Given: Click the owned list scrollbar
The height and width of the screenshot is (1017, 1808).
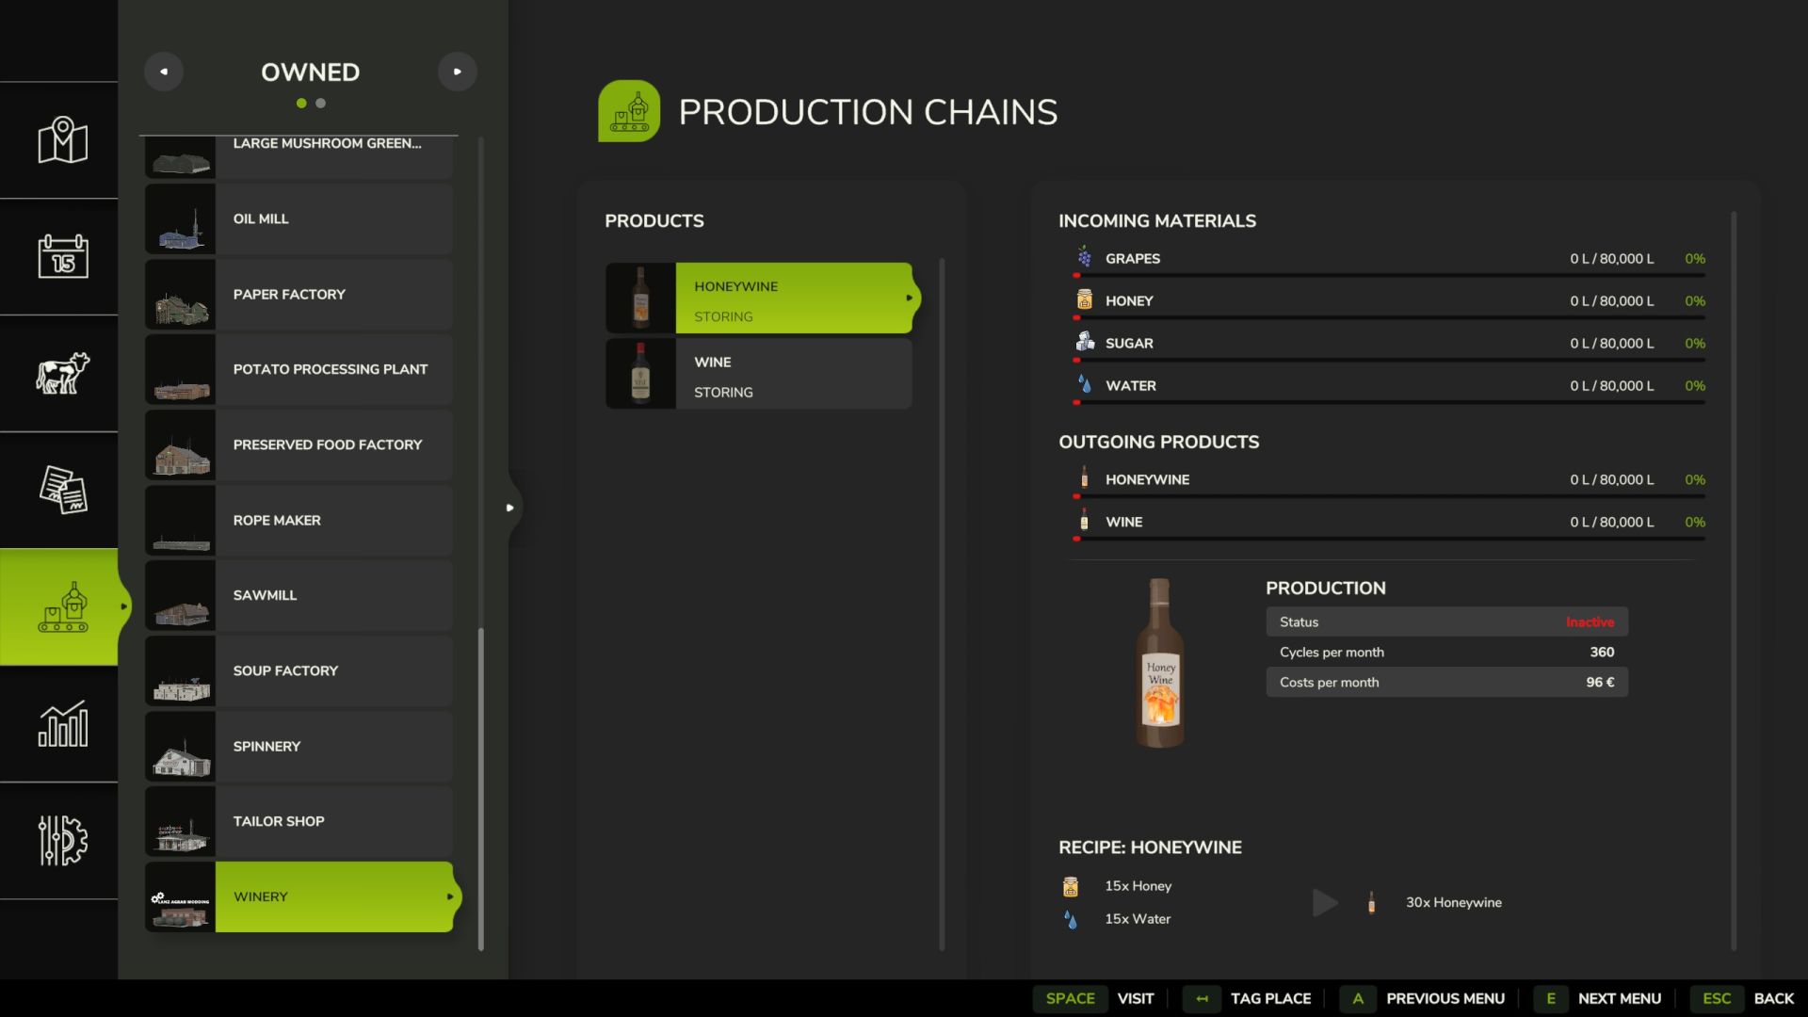Looking at the screenshot, I should tap(481, 789).
